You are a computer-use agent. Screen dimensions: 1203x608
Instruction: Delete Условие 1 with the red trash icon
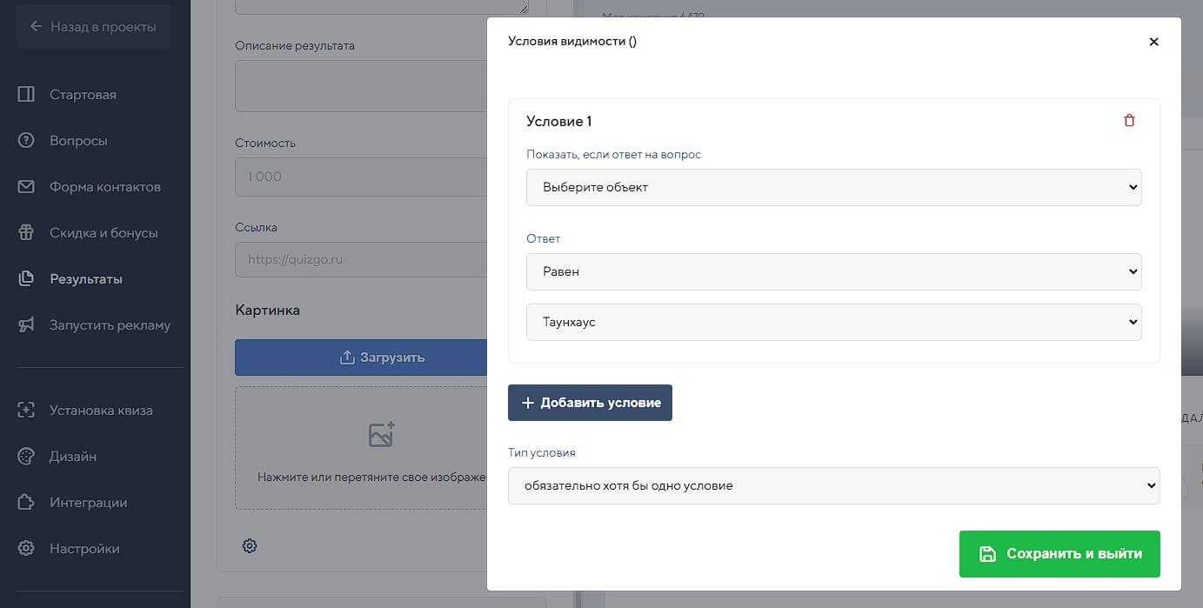(x=1129, y=121)
